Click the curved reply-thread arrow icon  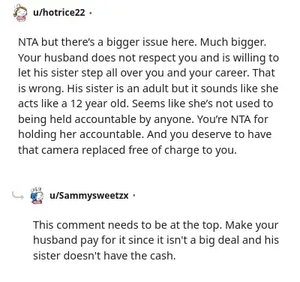coord(18,196)
